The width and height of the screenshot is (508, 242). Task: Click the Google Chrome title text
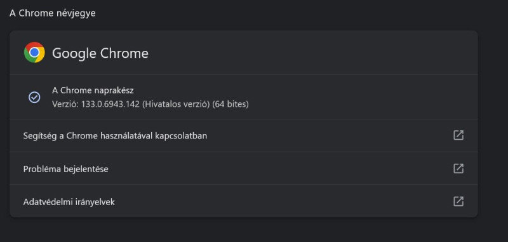100,53
